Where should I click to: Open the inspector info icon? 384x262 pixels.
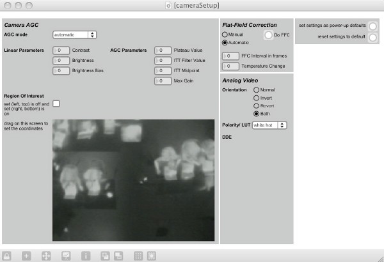pos(86,256)
